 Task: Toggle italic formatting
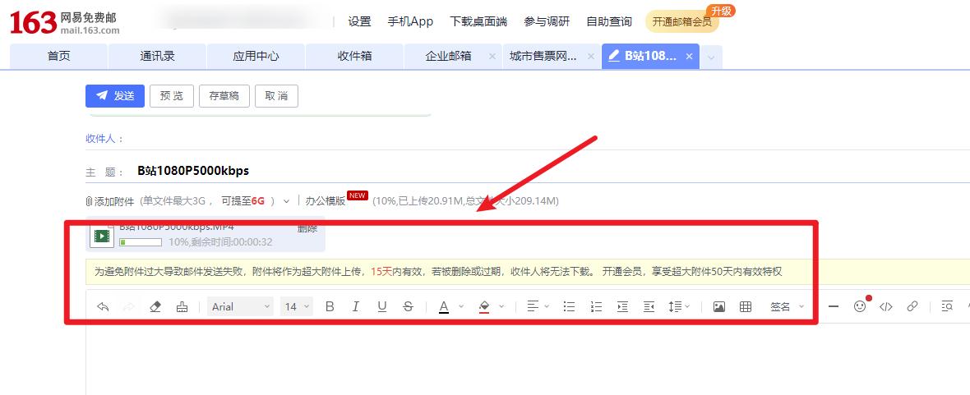tap(356, 306)
